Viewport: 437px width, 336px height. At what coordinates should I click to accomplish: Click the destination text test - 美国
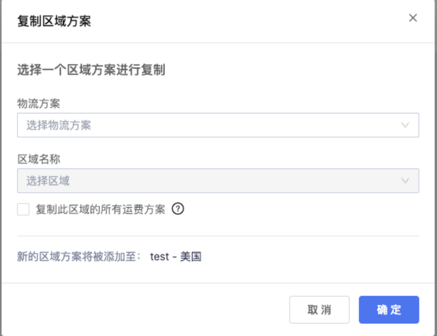coord(176,257)
